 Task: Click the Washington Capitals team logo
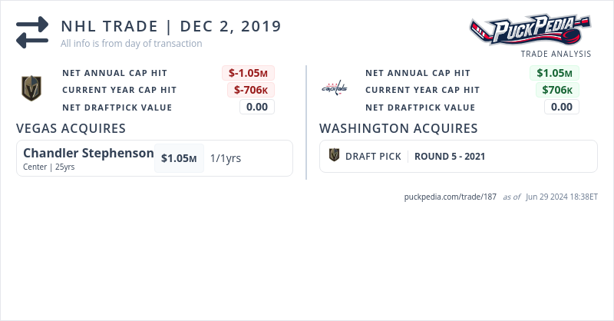[x=334, y=89]
